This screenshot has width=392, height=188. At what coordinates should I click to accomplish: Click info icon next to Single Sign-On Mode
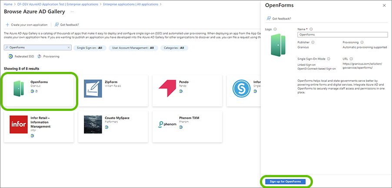(x=329, y=59)
